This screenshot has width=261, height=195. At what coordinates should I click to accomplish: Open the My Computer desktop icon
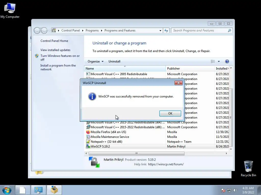(x=10, y=10)
